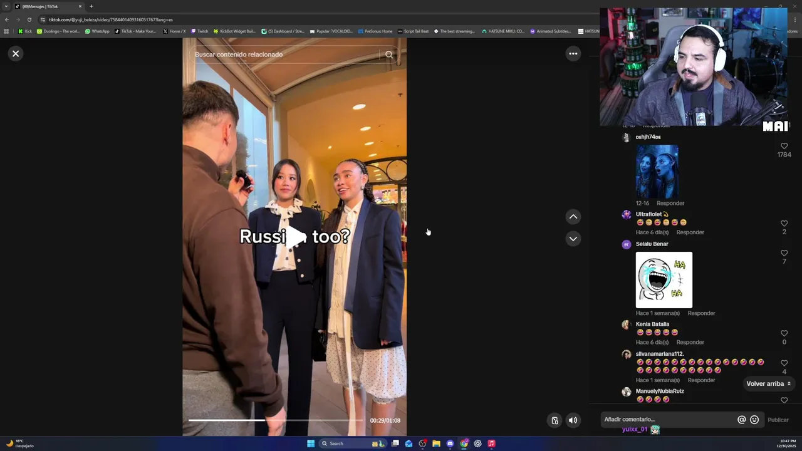Open File Explorer from the taskbar
This screenshot has width=802, height=451.
coord(436,443)
